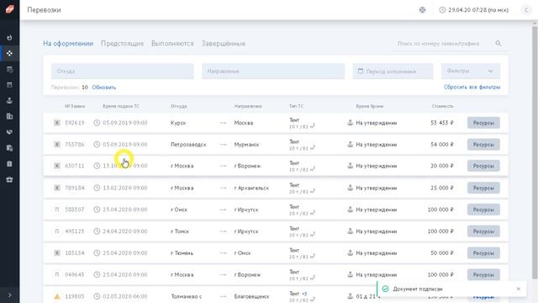Click Ресурсы button for request 755786
Screen dimensions: 538x303
pos(483,144)
